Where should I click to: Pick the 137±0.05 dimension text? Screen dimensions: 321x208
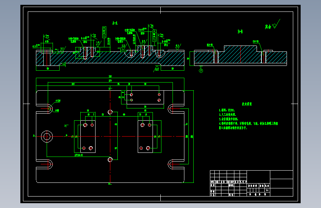78,155
